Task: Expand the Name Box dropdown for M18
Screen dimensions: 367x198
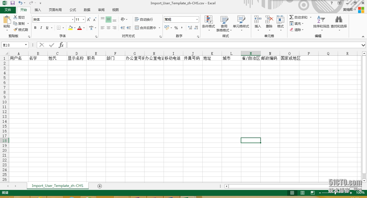Action: [x=26, y=45]
